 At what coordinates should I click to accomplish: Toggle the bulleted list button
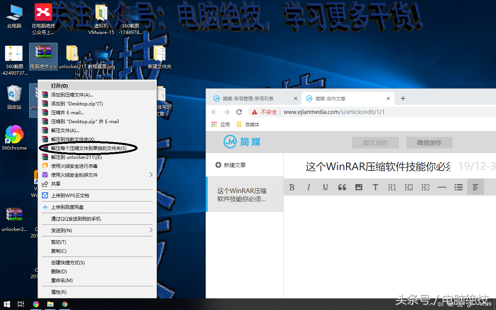pos(458,187)
